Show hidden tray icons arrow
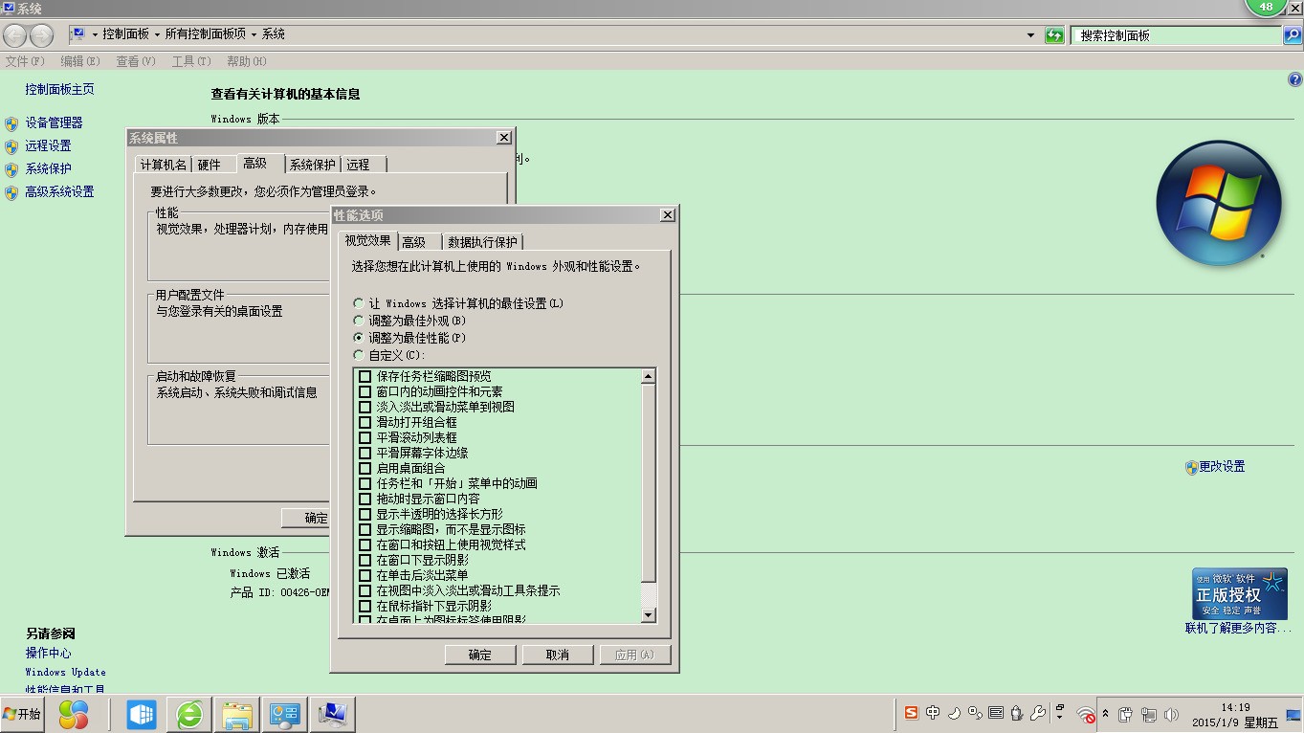 pos(1106,714)
